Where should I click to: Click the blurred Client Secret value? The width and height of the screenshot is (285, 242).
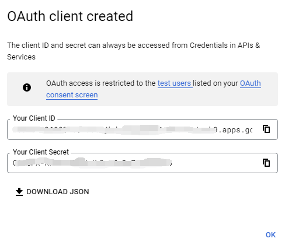92,163
